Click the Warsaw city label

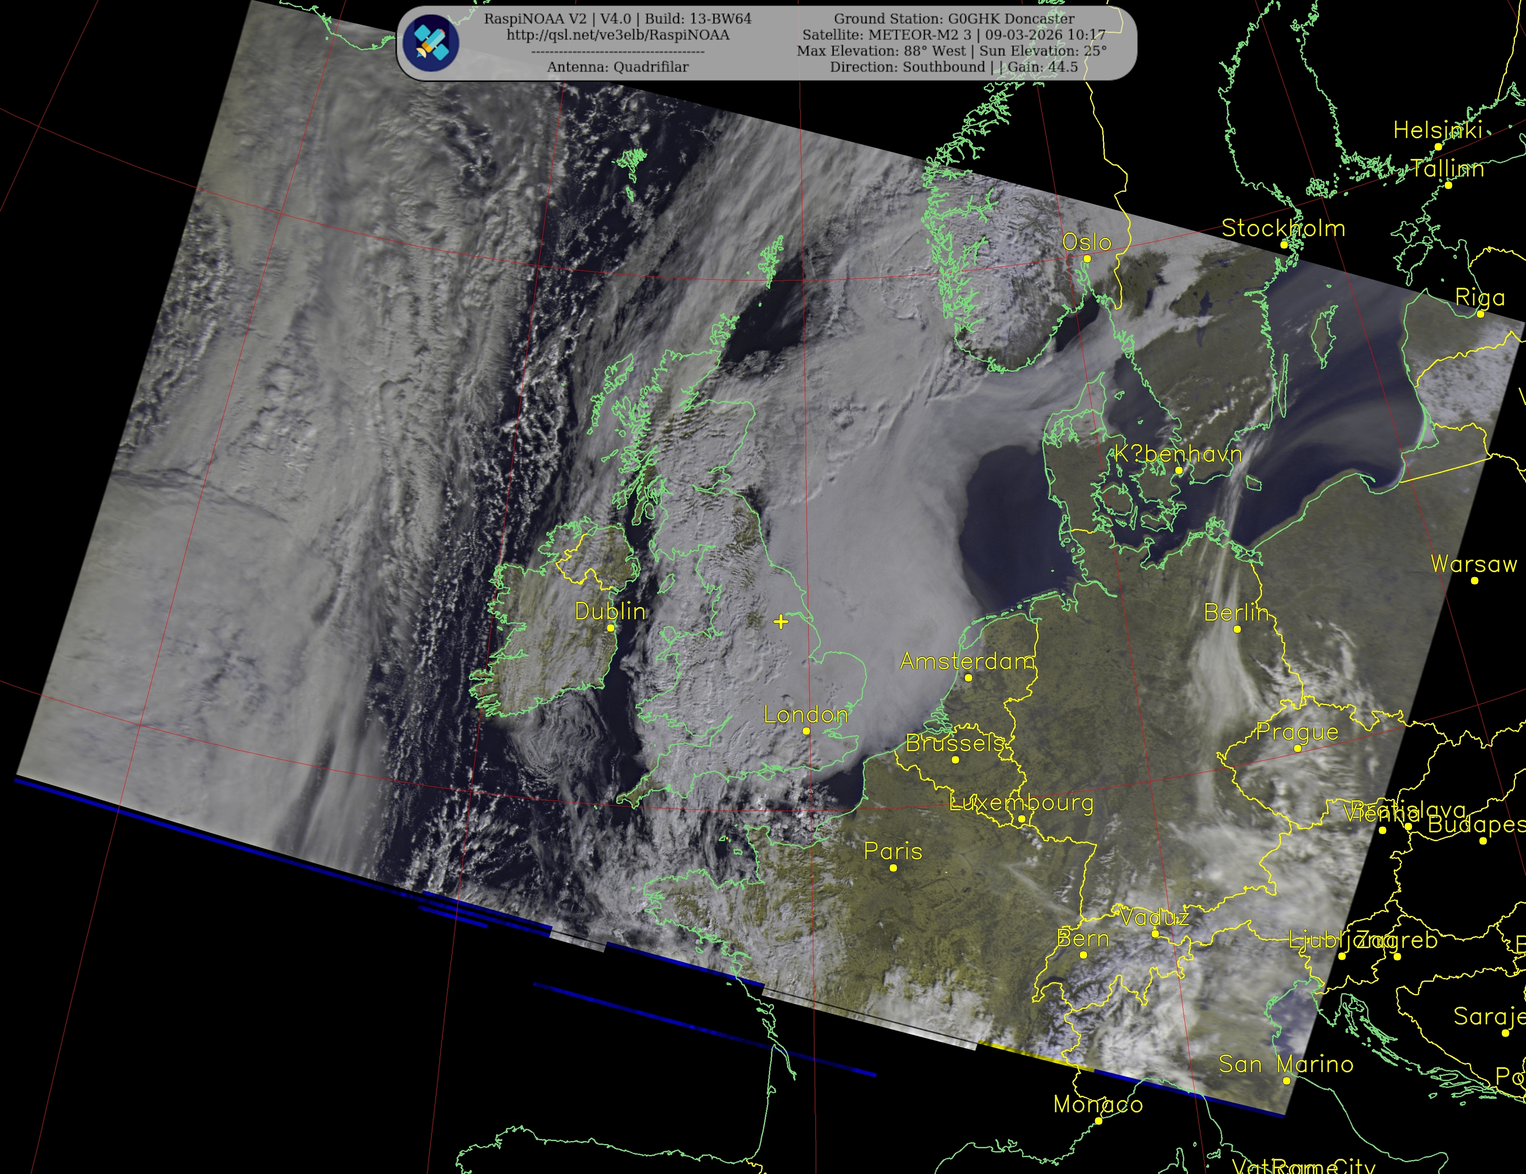click(x=1474, y=564)
